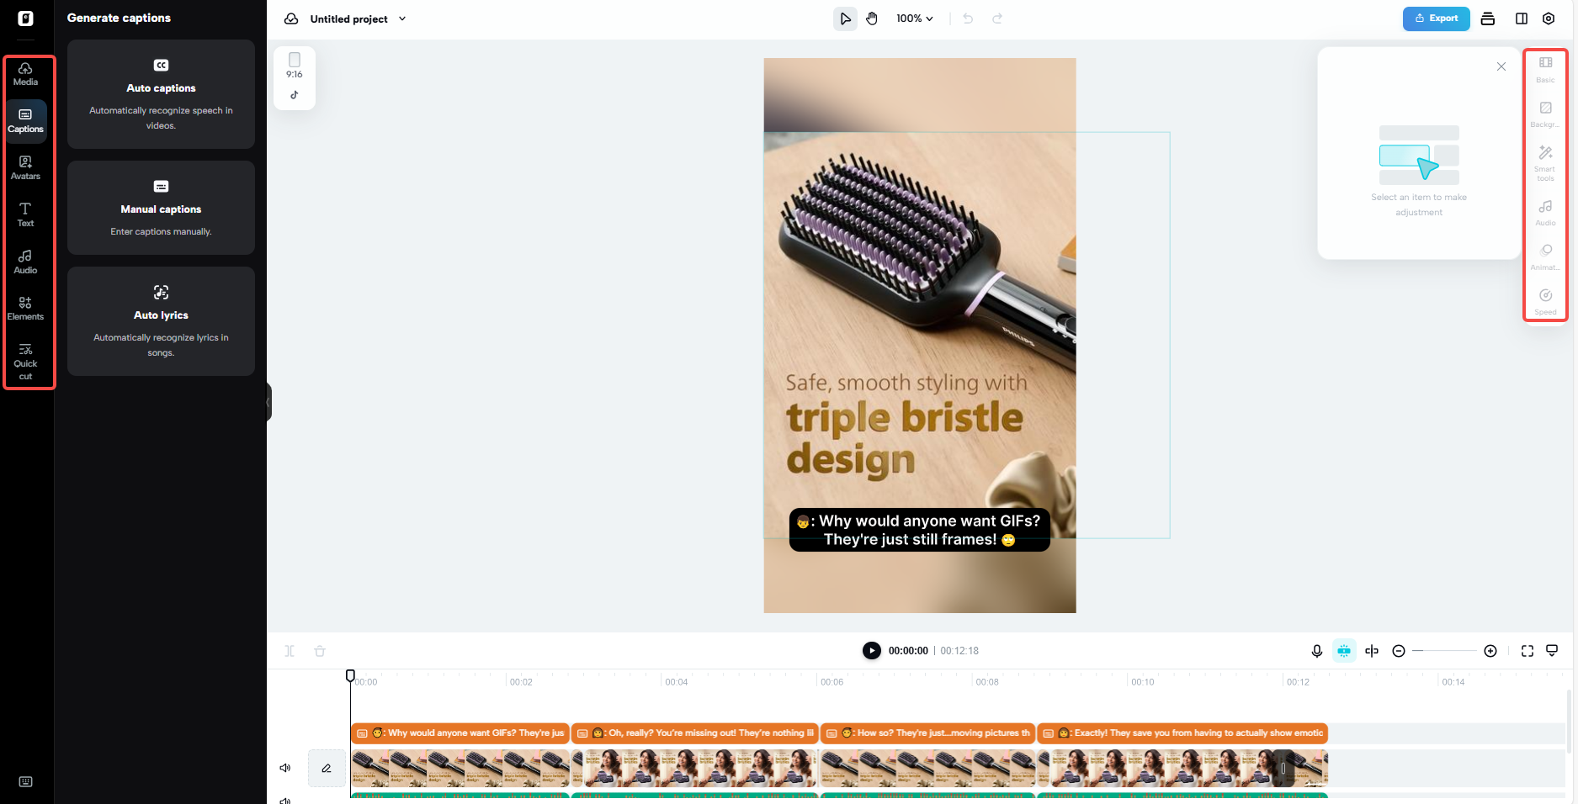The height and width of the screenshot is (804, 1578).
Task: Select caption clip 'Oh, really? You're missing out!'
Action: click(694, 733)
